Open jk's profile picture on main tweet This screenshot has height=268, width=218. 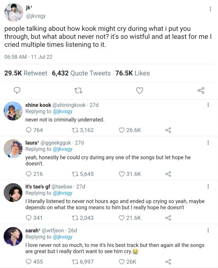[x=13, y=12]
